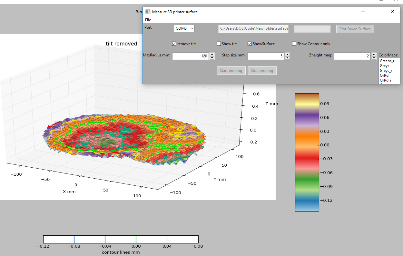Image resolution: width=403 pixels, height=256 pixels.
Task: Enable the Show tilt checkbox
Action: [219, 44]
